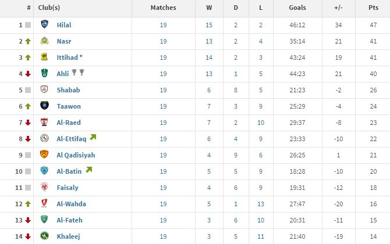Click Al-Raed's losses value 10

click(x=261, y=123)
